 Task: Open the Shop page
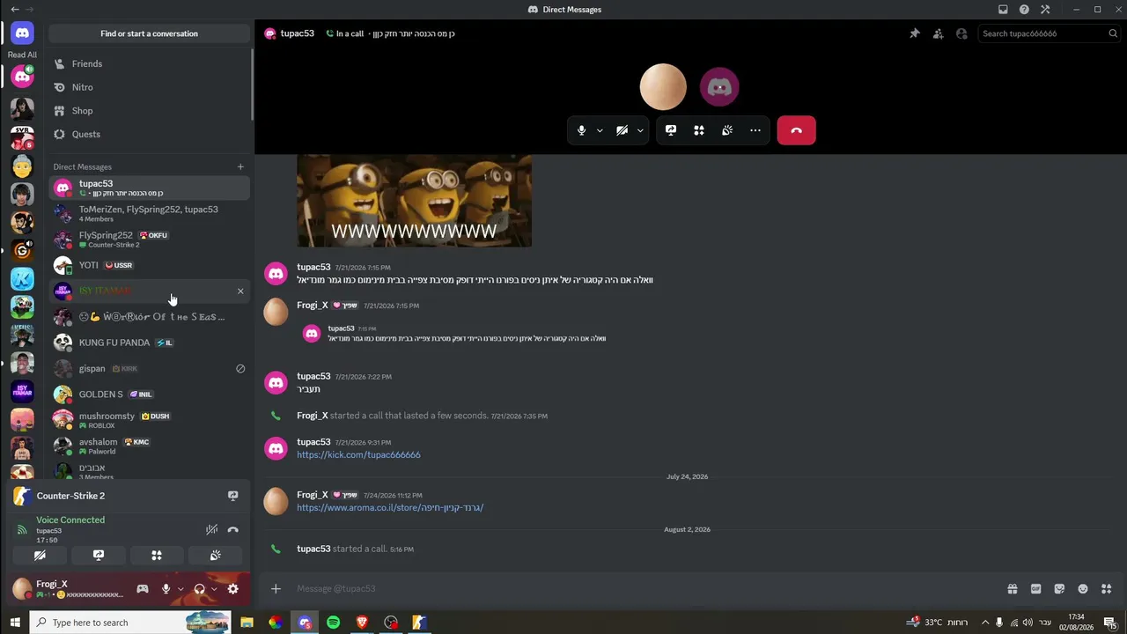point(149,111)
